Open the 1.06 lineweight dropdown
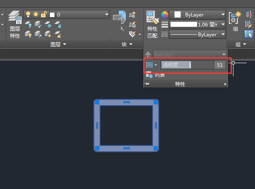The height and width of the screenshot is (189, 255). pos(223,24)
